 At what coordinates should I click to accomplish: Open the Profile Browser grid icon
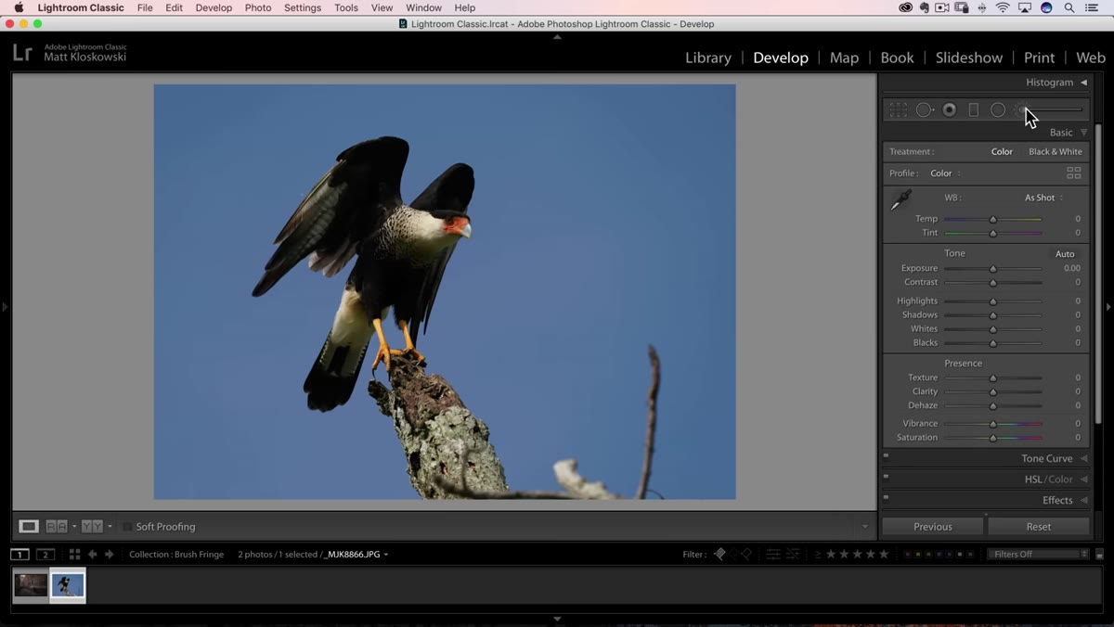tap(1074, 173)
